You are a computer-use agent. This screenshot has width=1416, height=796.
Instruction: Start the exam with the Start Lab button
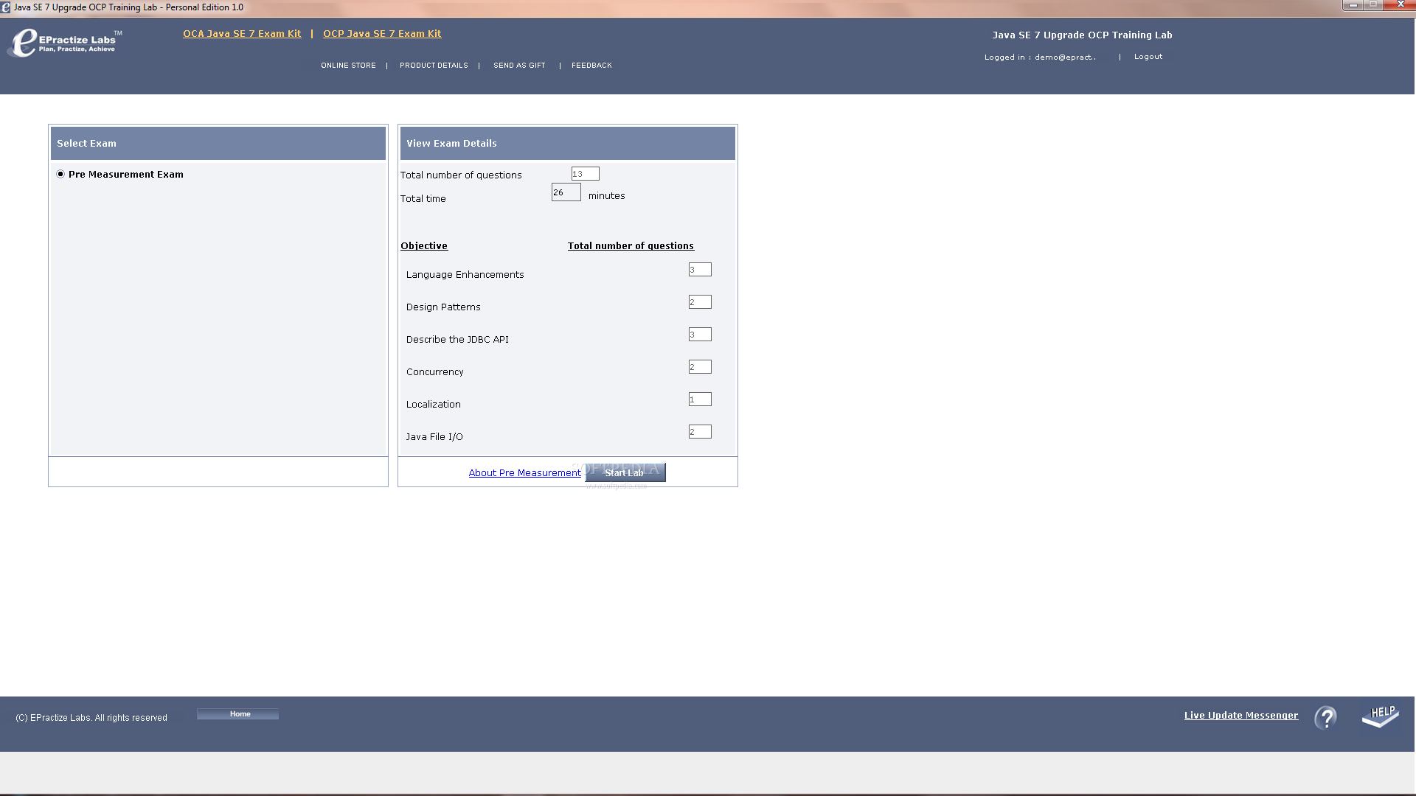(625, 472)
